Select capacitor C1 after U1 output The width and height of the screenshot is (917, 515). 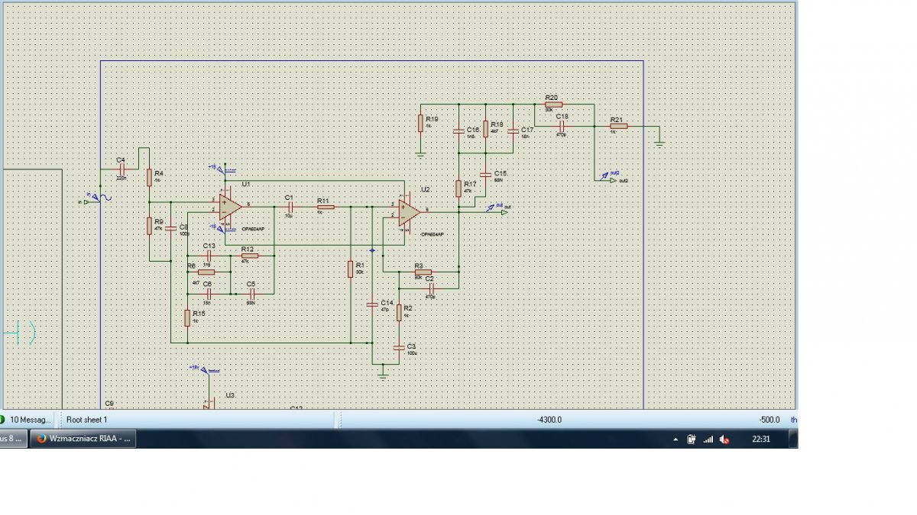click(x=290, y=206)
